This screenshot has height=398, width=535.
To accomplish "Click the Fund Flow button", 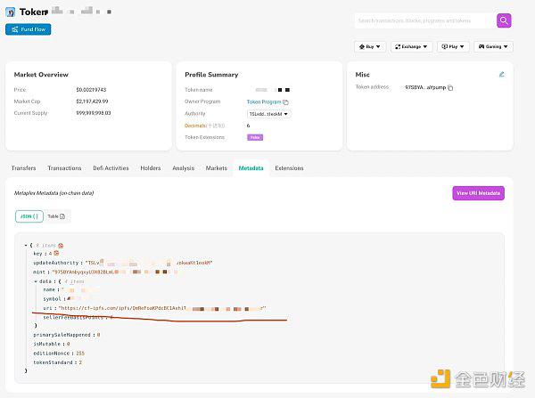I will [29, 29].
